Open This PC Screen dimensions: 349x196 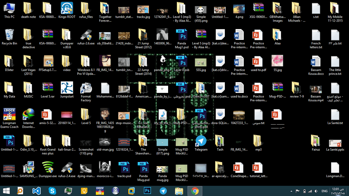pyautogui.click(x=9, y=9)
